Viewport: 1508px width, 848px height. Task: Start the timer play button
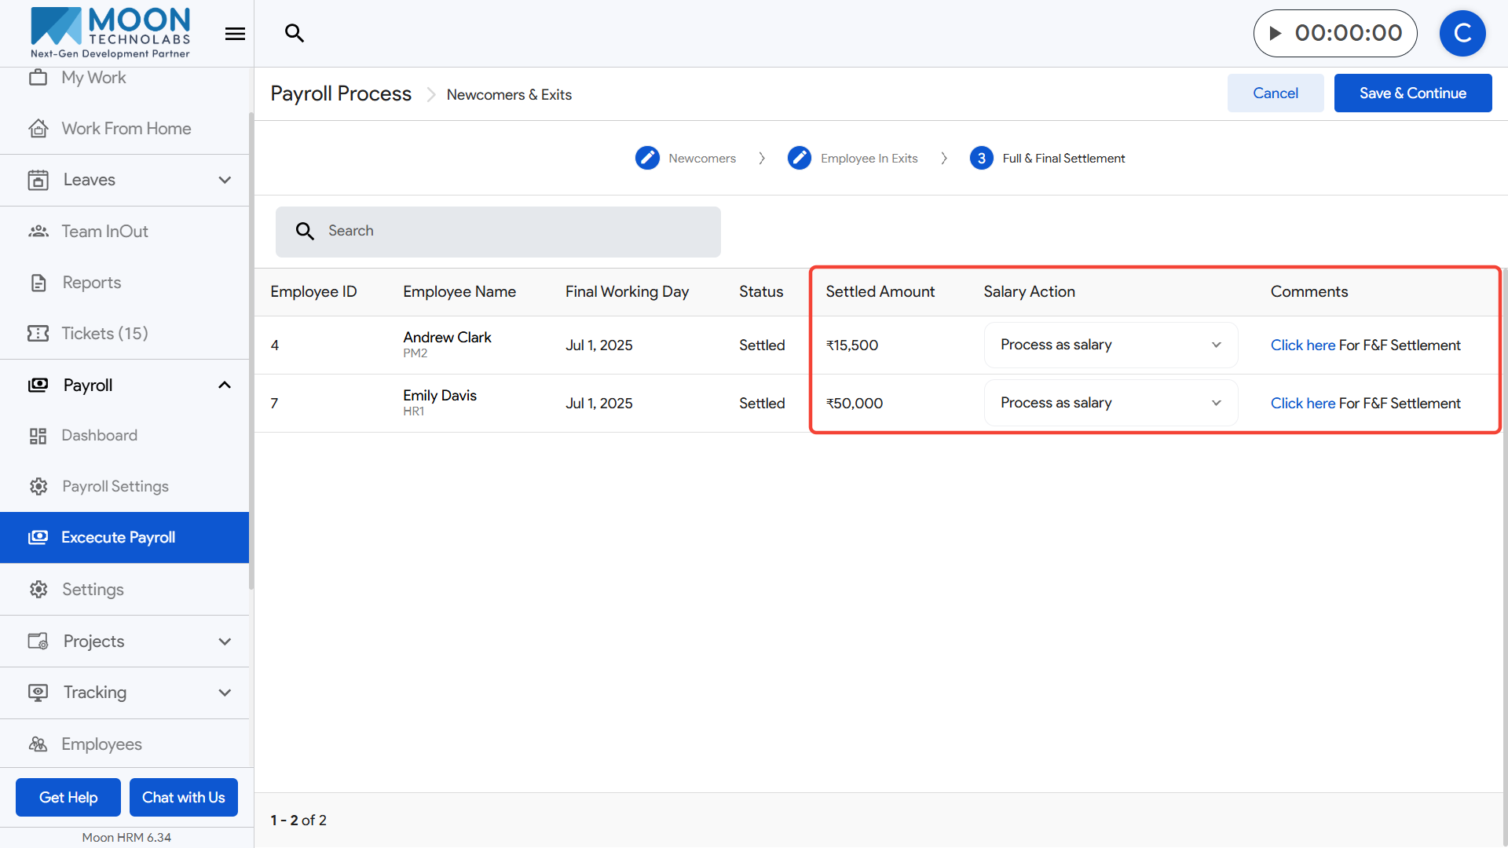click(1276, 33)
